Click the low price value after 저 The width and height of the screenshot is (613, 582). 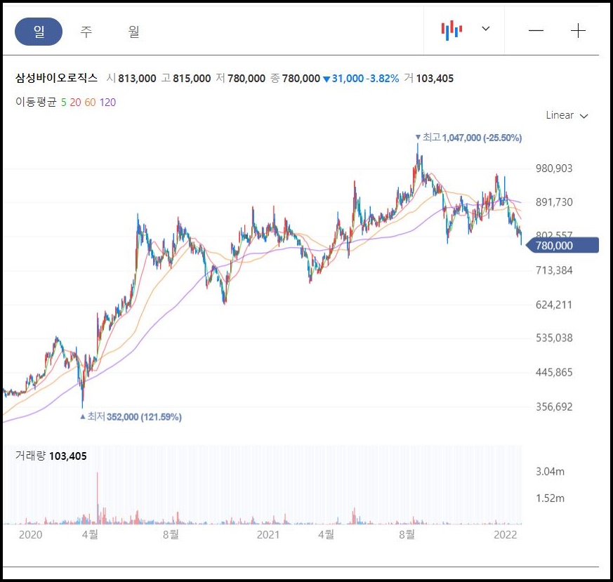click(246, 79)
